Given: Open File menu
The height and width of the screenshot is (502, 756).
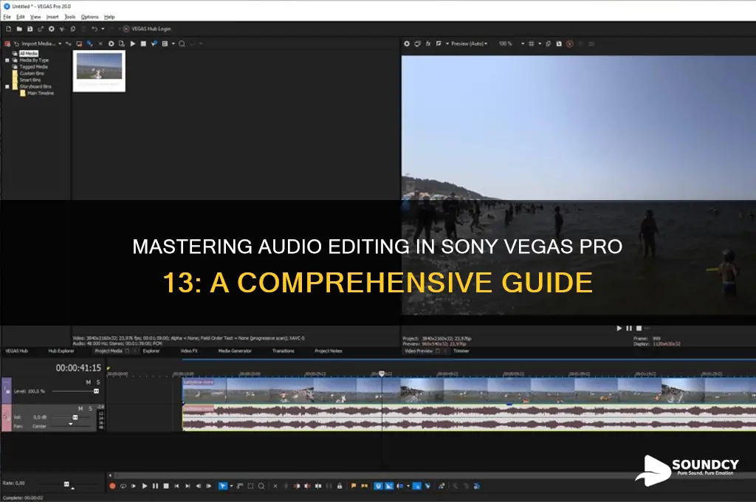Looking at the screenshot, I should (x=7, y=17).
